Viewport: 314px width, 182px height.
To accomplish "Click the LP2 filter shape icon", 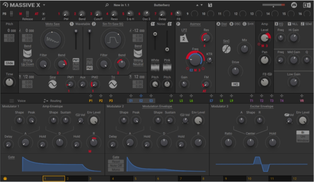I will pos(184,38).
